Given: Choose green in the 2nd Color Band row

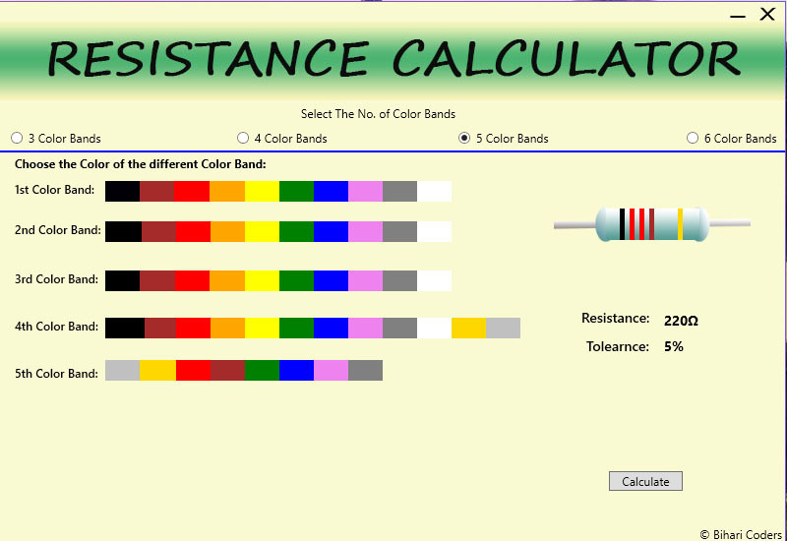Looking at the screenshot, I should [x=297, y=231].
